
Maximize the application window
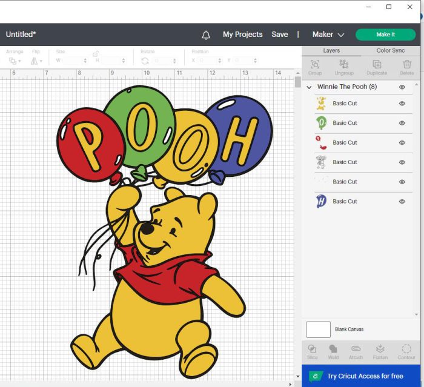click(389, 7)
